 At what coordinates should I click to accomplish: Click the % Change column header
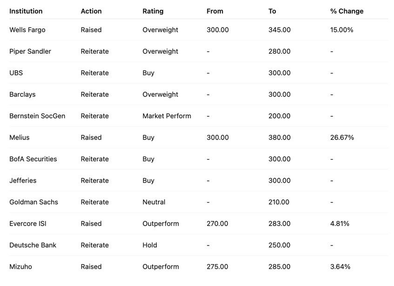tap(347, 11)
